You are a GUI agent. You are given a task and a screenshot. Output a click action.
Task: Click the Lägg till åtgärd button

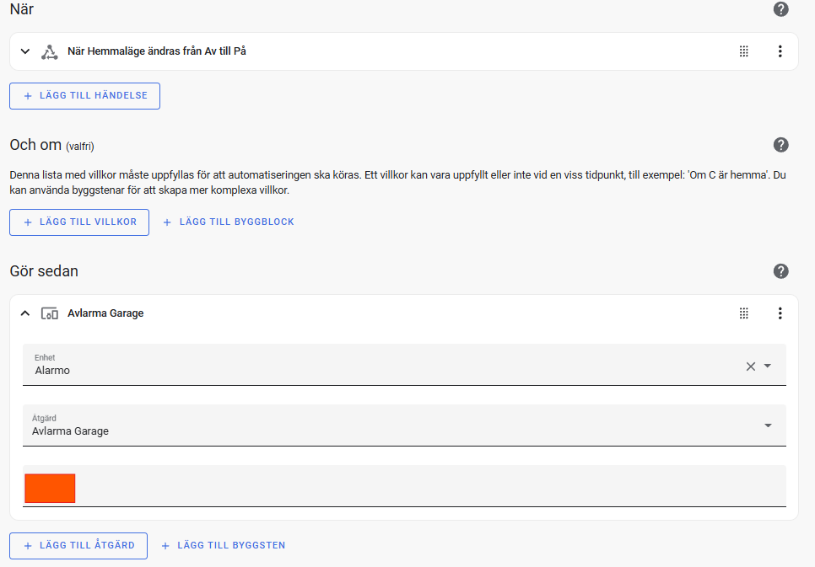pyautogui.click(x=78, y=546)
